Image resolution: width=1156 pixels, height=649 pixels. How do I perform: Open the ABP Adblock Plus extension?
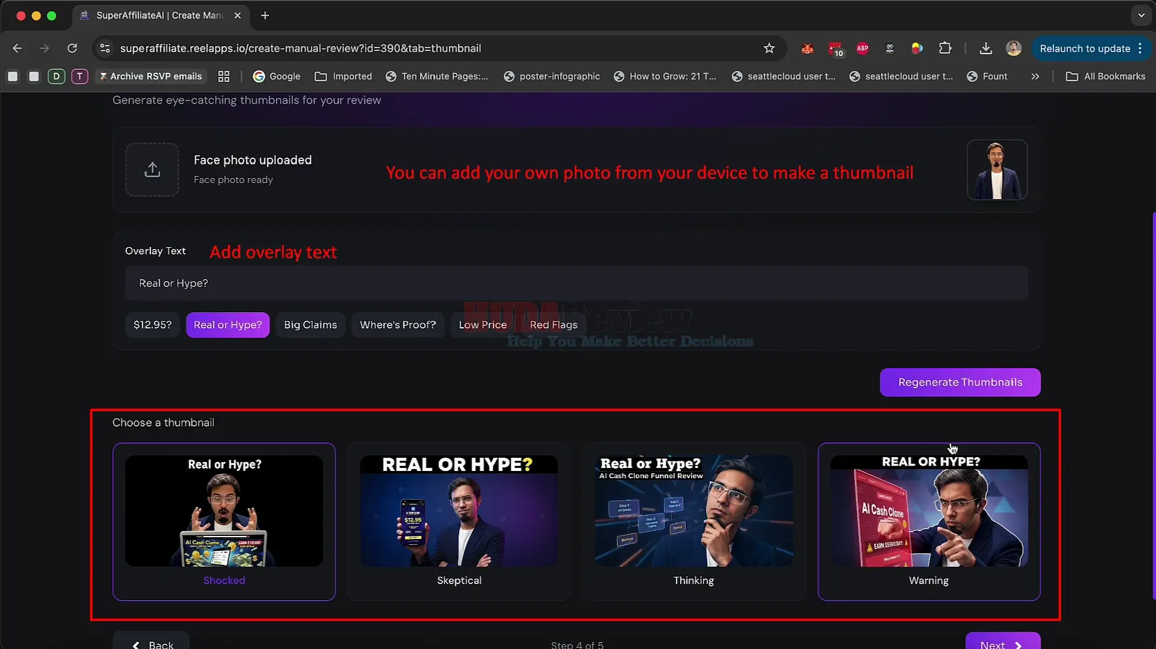pyautogui.click(x=862, y=48)
